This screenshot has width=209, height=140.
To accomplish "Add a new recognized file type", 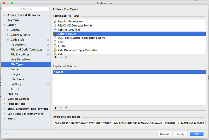I will (56, 57).
